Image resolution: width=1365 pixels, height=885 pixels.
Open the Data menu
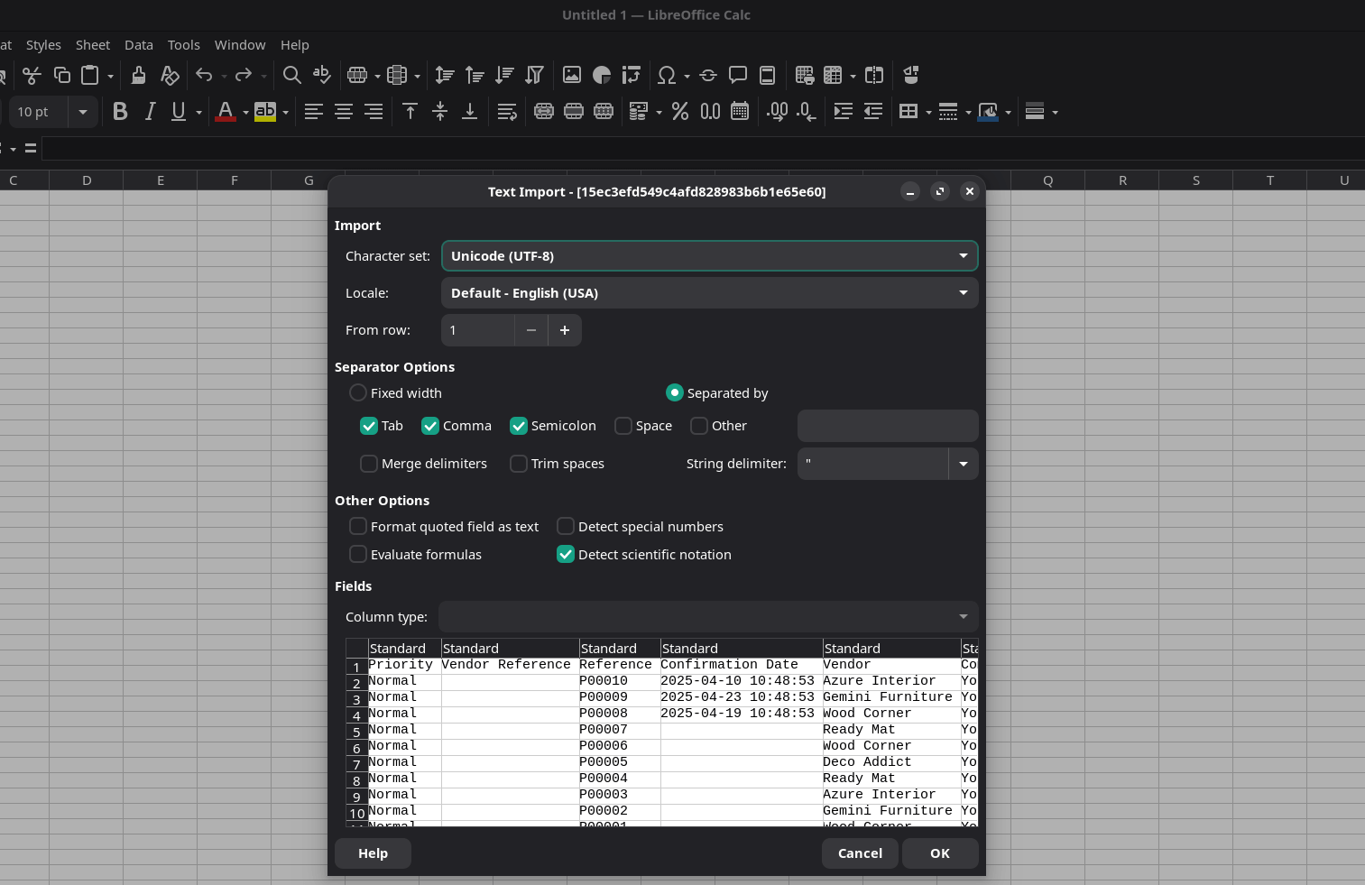click(138, 44)
